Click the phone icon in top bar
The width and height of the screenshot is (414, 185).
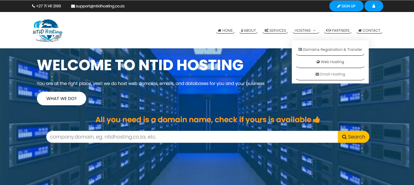click(x=34, y=6)
